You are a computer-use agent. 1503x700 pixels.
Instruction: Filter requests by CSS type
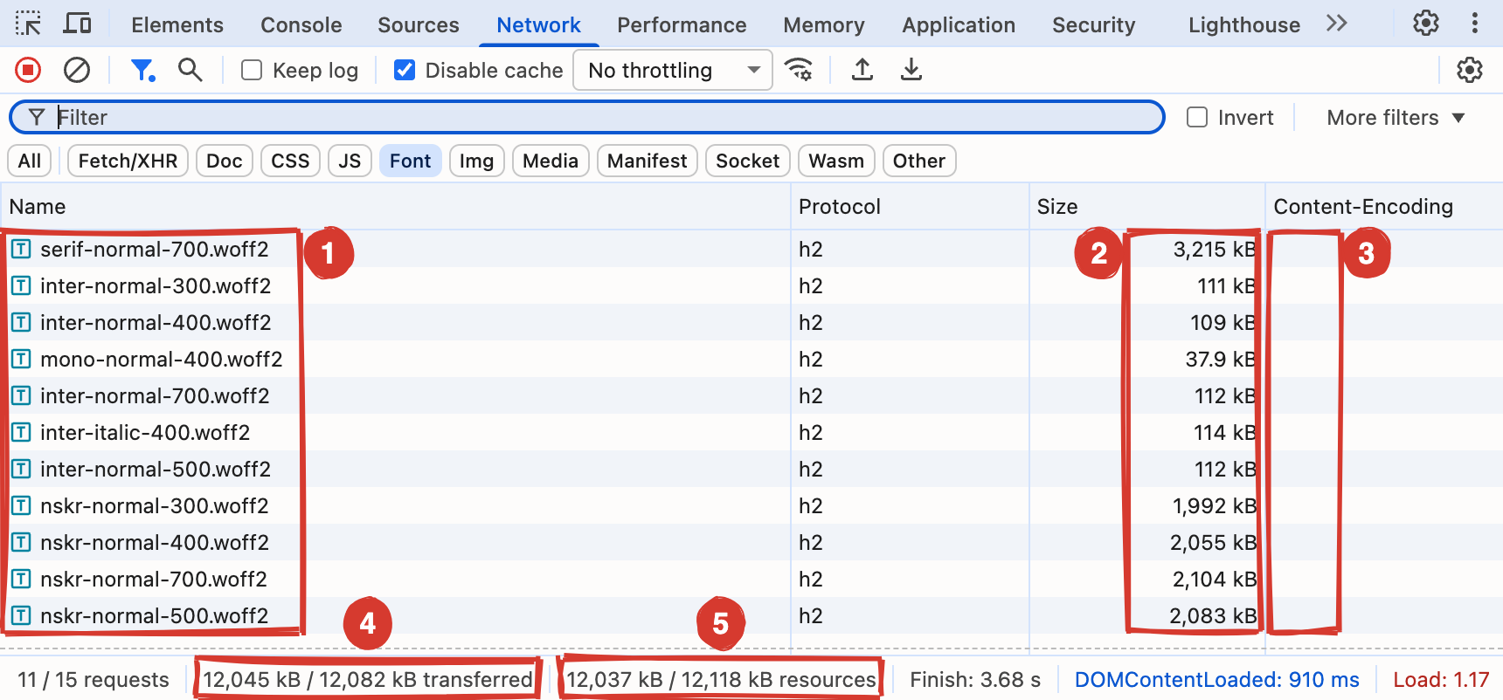tap(290, 161)
